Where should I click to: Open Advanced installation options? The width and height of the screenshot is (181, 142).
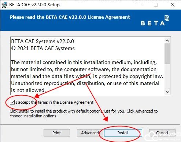click(90, 133)
